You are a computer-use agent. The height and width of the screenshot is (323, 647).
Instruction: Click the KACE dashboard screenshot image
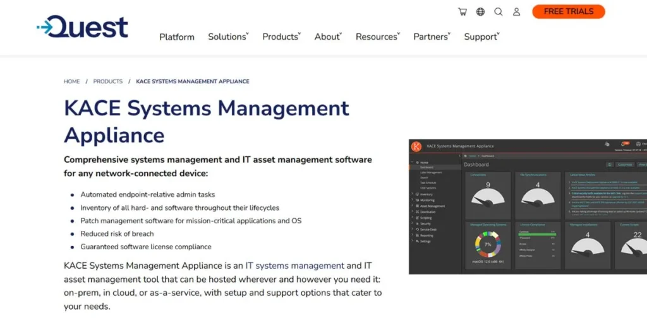[528, 207]
